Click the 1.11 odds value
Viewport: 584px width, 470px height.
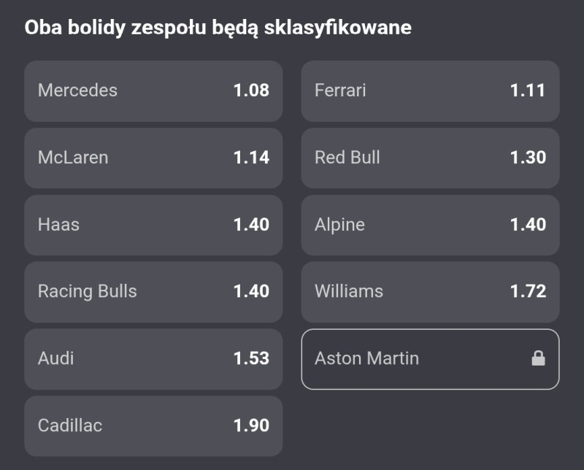[x=528, y=90]
